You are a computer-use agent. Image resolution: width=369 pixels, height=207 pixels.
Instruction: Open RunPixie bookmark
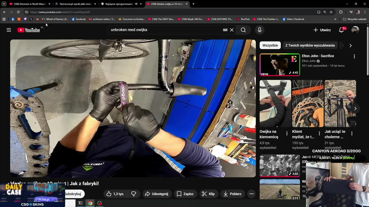[243, 19]
